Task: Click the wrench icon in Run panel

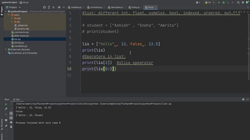Action: [6, 109]
